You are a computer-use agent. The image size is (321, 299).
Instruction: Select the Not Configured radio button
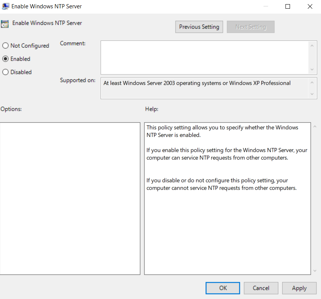point(6,46)
